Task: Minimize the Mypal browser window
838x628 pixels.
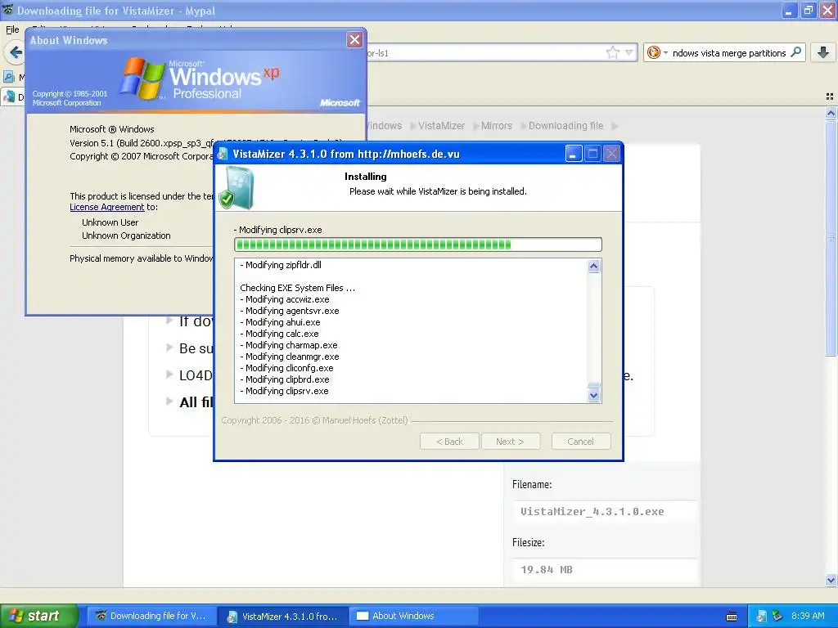Action: (788, 10)
